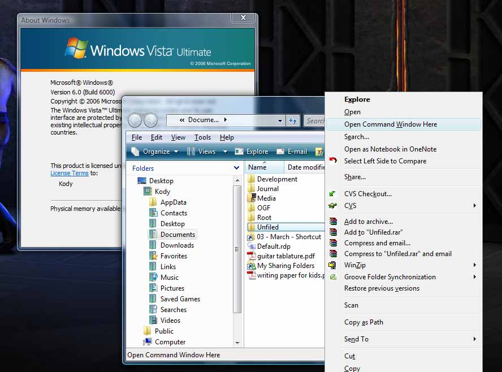The image size is (502, 372).
Task: Expand the Groove Folder Synchronization submenu arrow
Action: [x=475, y=277]
